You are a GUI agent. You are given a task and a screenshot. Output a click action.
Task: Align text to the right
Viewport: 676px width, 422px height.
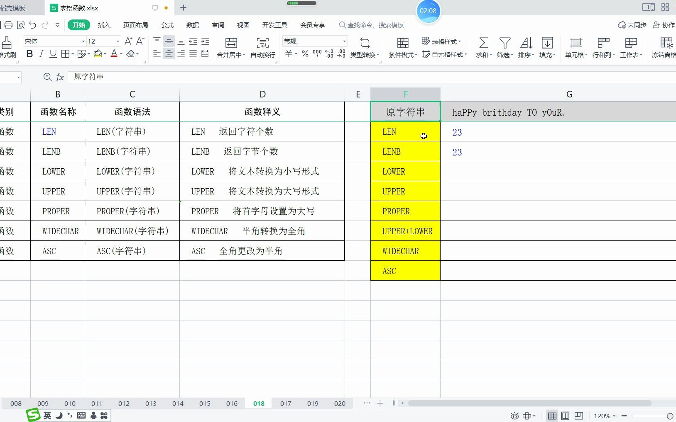pos(181,54)
